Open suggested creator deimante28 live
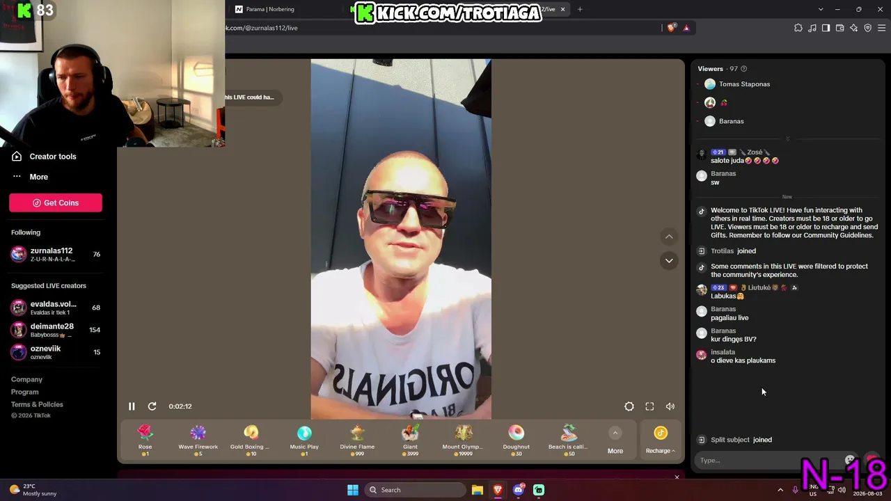This screenshot has height=501, width=891. click(56, 330)
